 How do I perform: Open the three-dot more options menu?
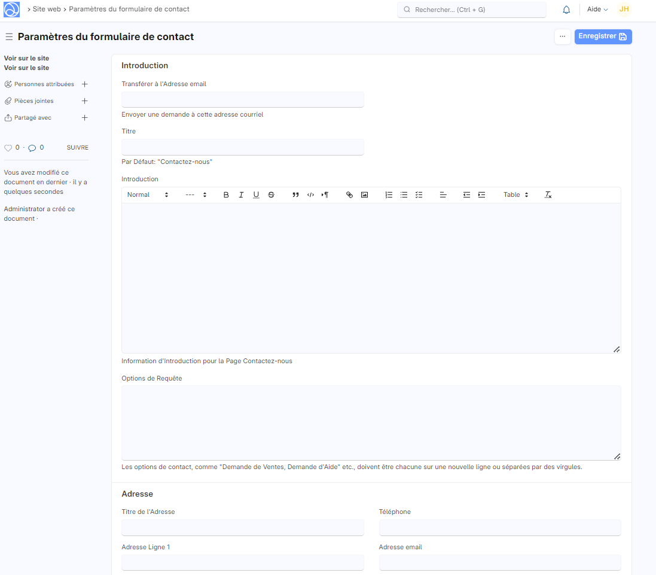(x=562, y=36)
